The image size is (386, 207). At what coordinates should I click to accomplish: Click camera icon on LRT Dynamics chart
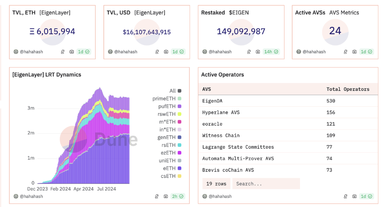pyautogui.click(x=166, y=196)
